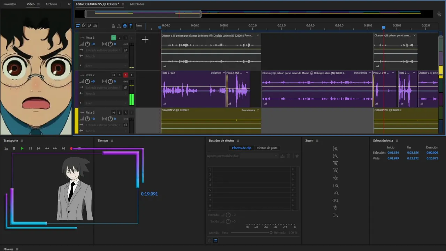The image size is (446, 251).
Task: Click Zoom In Time icon in Zoom panel
Action: [336, 163]
